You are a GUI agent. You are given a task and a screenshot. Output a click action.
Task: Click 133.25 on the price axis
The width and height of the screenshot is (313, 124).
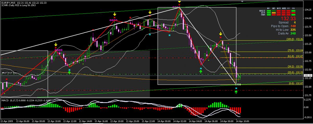pyautogui.click(x=308, y=44)
